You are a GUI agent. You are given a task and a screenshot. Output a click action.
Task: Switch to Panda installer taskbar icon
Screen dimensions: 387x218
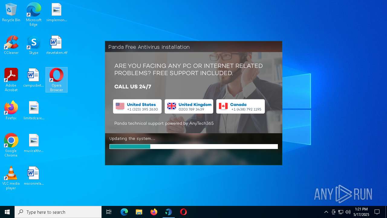point(169,212)
